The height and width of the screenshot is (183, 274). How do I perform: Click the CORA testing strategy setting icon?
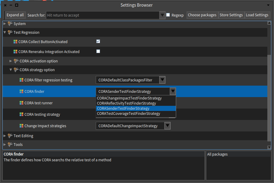[21, 114]
